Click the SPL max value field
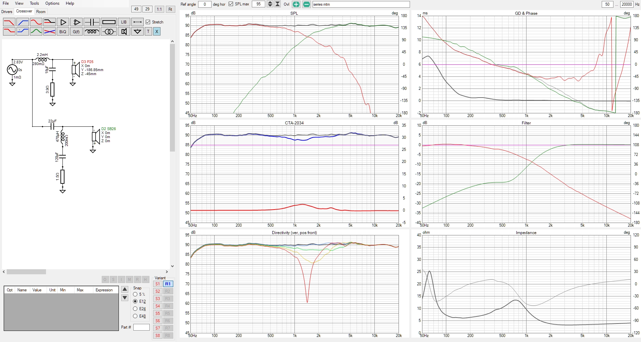Viewport: 641px width, 342px height. (x=259, y=4)
